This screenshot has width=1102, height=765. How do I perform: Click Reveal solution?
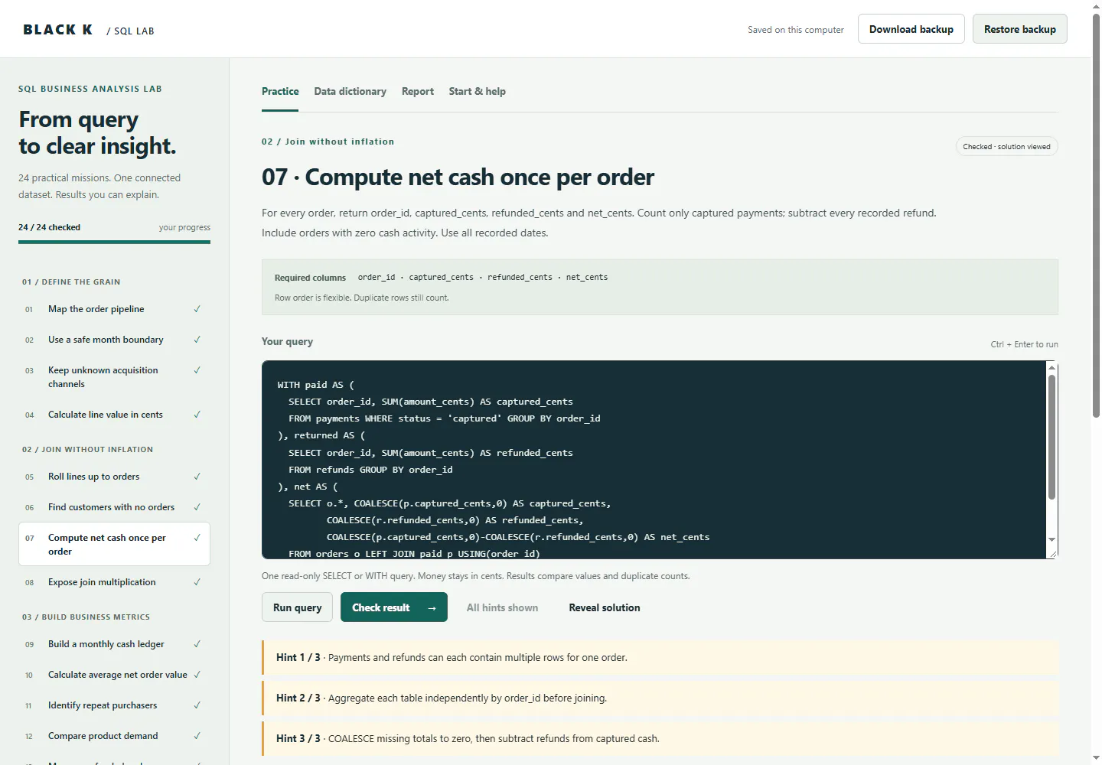605,607
